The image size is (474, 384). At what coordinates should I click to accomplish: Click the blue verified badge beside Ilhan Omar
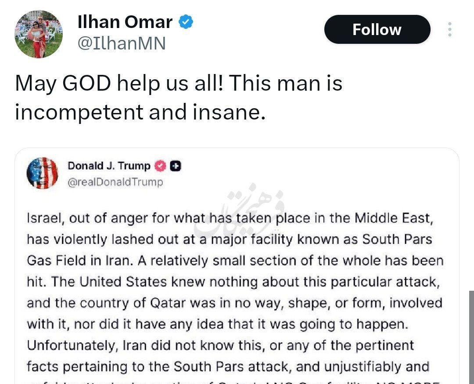(186, 22)
